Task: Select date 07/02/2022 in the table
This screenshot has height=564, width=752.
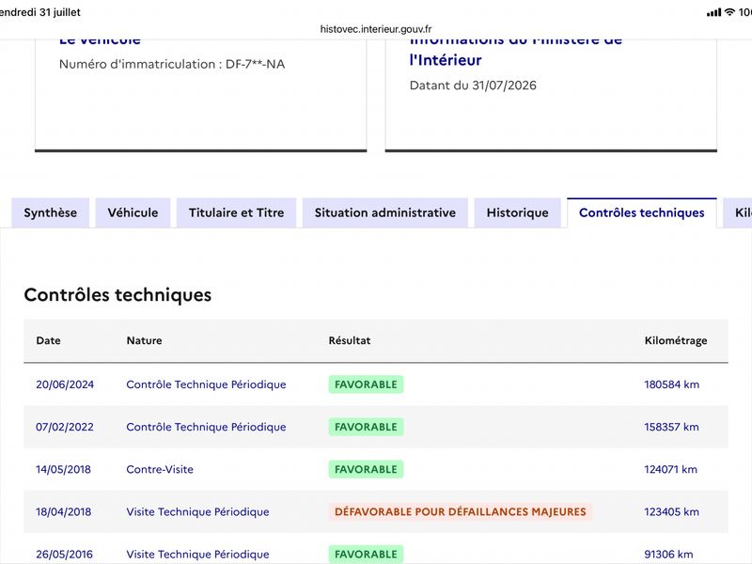Action: pyautogui.click(x=65, y=427)
